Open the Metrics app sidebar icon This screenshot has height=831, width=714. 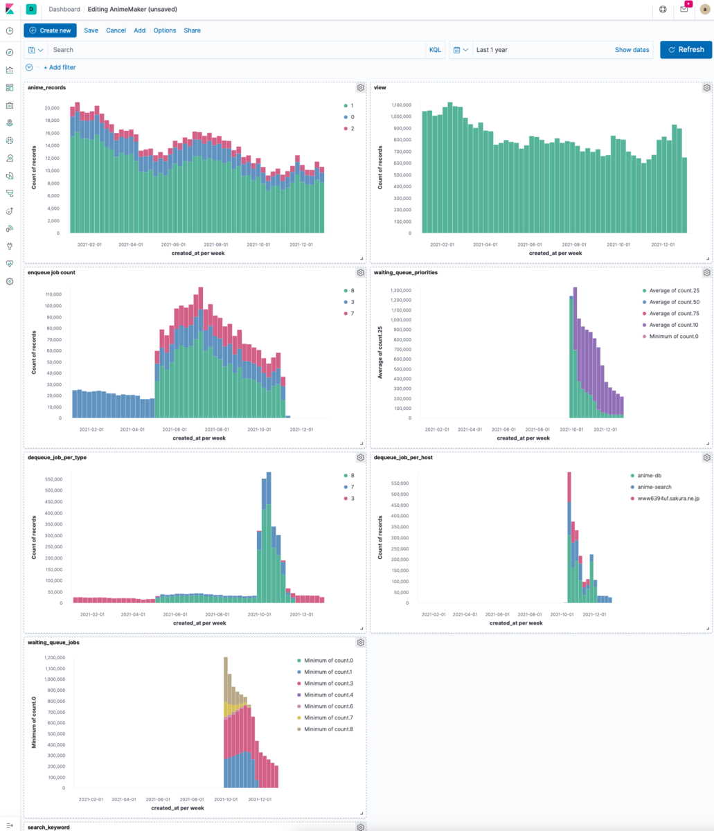(10, 158)
